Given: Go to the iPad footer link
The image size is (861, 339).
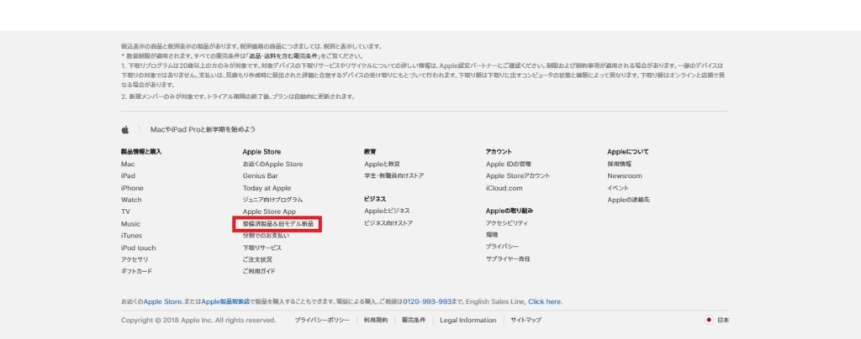Looking at the screenshot, I should coord(128,176).
